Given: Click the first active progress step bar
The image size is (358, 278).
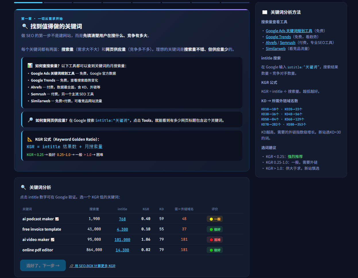Looking at the screenshot, I should 28,3.
